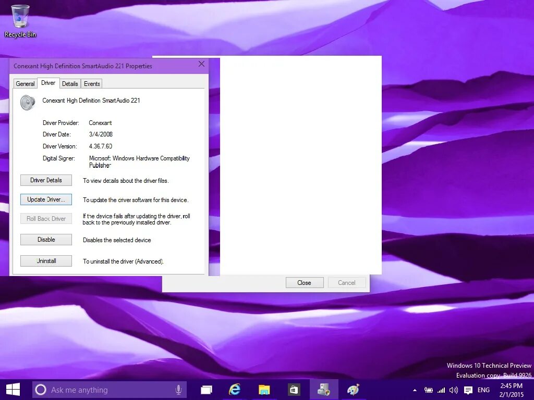This screenshot has width=534, height=400.
Task: Open the General tab
Action: [25, 83]
